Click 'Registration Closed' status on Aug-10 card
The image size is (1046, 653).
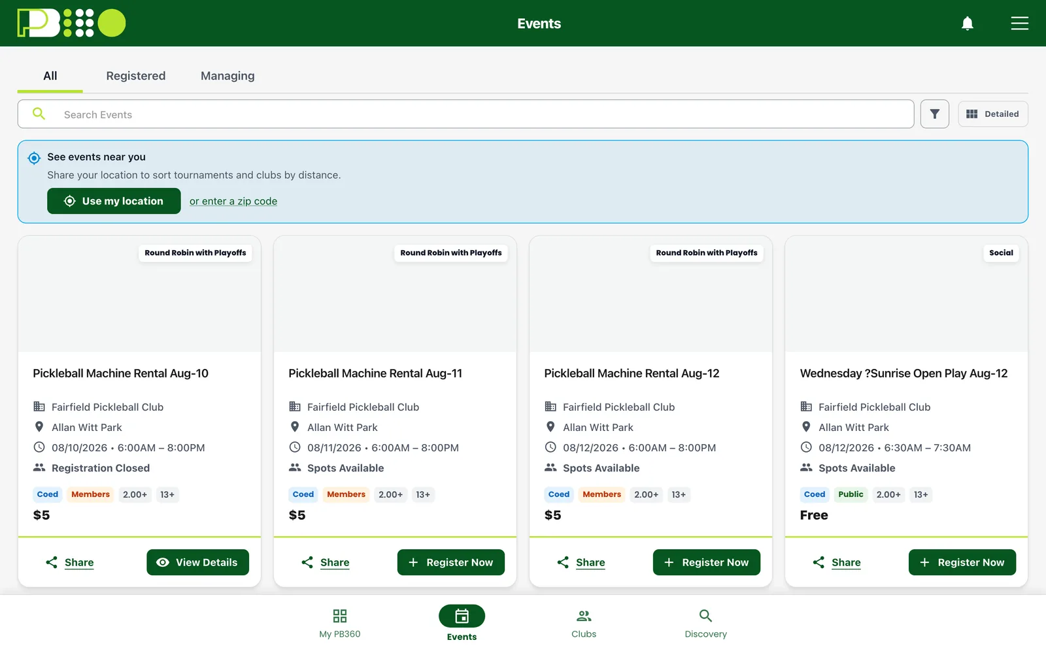click(101, 468)
